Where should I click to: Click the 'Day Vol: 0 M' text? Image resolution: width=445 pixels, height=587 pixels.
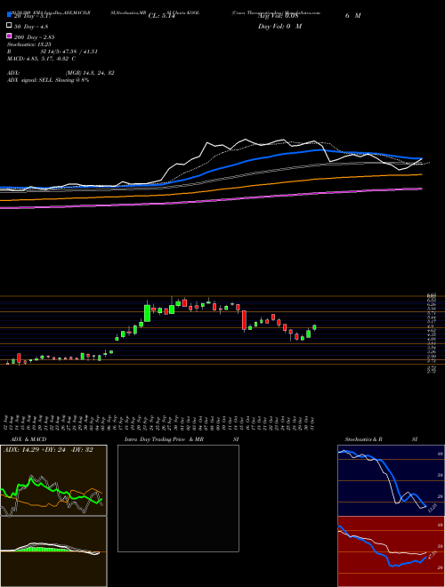(x=279, y=27)
